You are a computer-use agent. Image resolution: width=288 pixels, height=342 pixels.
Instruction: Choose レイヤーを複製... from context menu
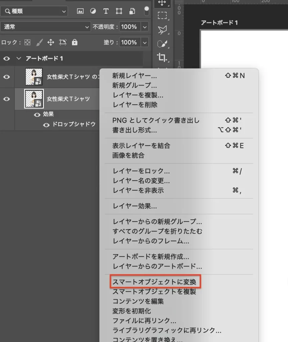click(x=138, y=95)
